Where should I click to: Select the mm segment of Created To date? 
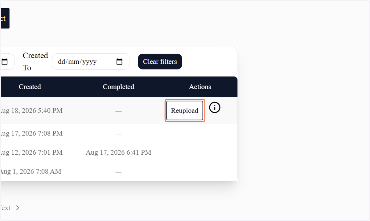73,62
